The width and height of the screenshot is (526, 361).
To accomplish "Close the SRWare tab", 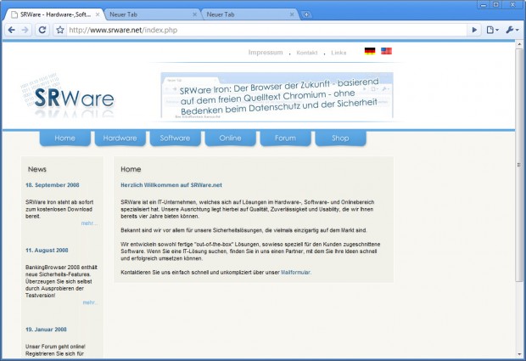I will pos(98,14).
